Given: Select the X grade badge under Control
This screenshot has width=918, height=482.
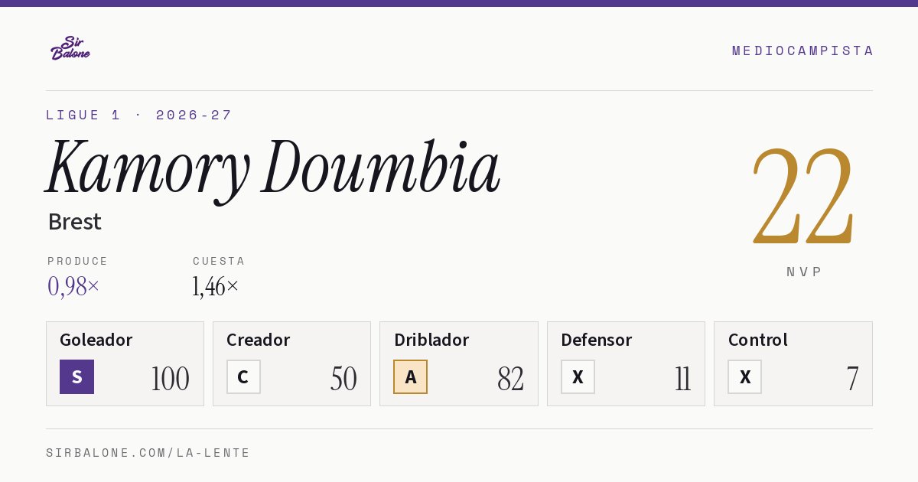Looking at the screenshot, I should [x=744, y=376].
